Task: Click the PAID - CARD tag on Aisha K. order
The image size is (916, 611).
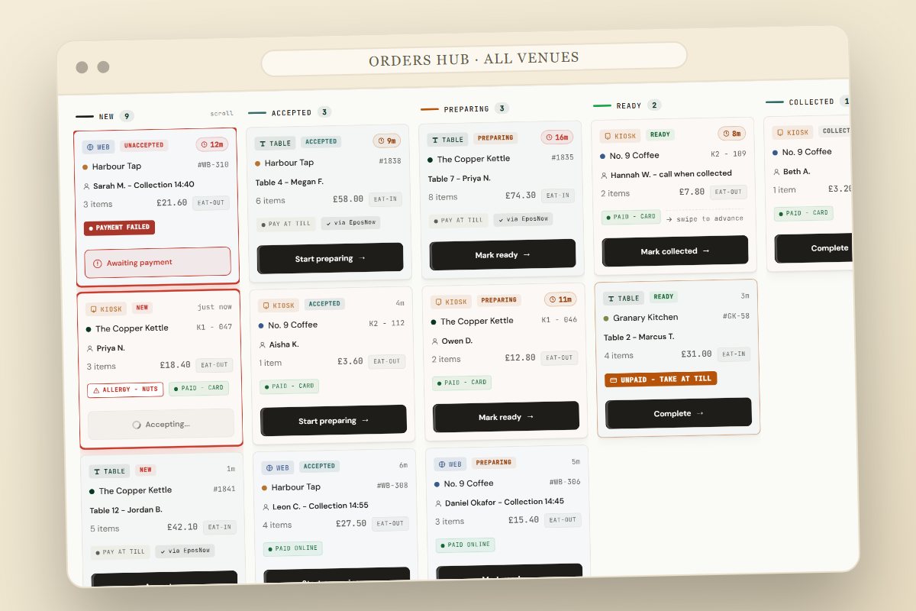Action: tap(289, 386)
